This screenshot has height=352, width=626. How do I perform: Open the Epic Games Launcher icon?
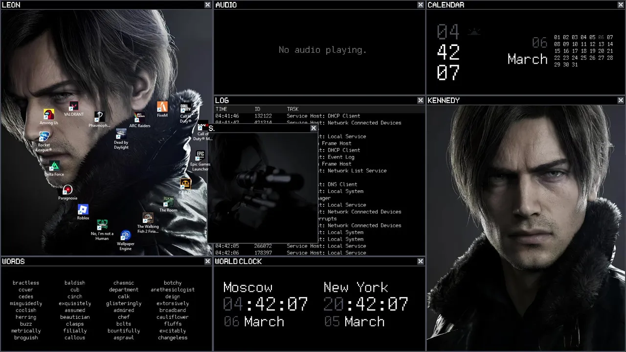click(x=201, y=161)
